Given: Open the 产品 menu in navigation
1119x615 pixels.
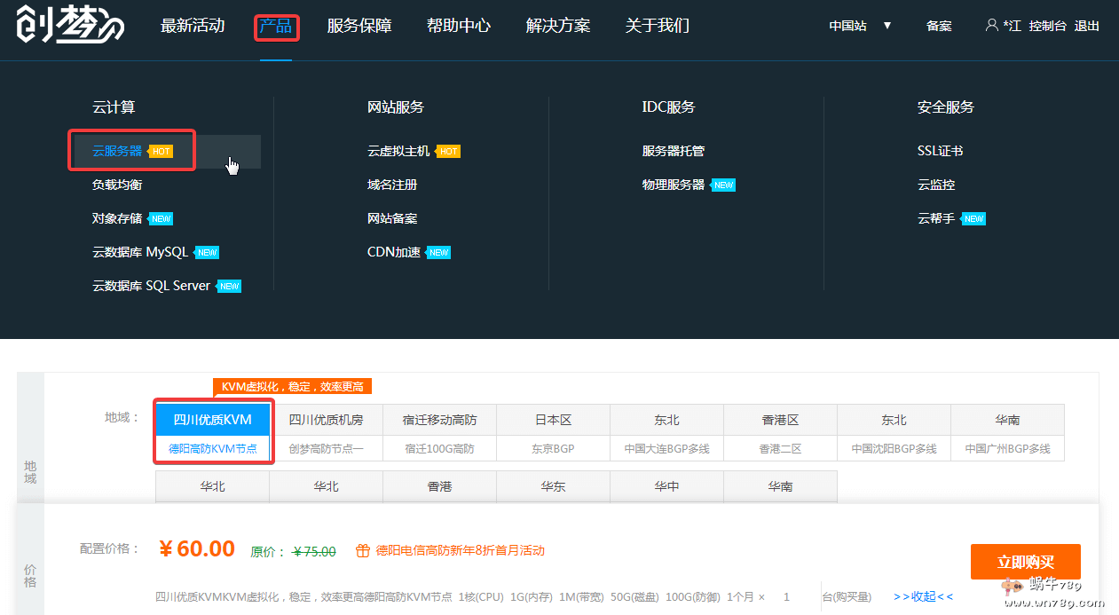Looking at the screenshot, I should [276, 27].
